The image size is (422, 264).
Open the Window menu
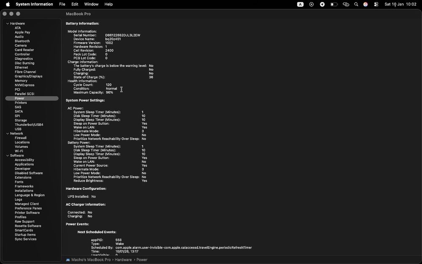(91, 4)
